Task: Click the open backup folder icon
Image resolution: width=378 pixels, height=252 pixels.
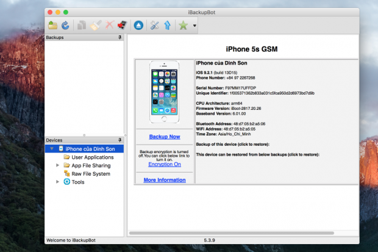Action: [x=53, y=26]
